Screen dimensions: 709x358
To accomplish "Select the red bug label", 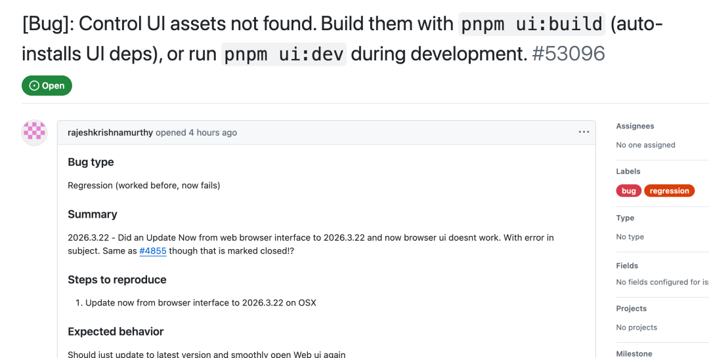I will coord(628,191).
